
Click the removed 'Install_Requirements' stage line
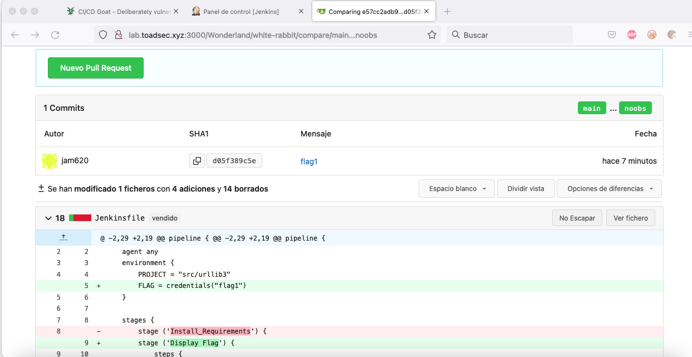tap(349, 331)
